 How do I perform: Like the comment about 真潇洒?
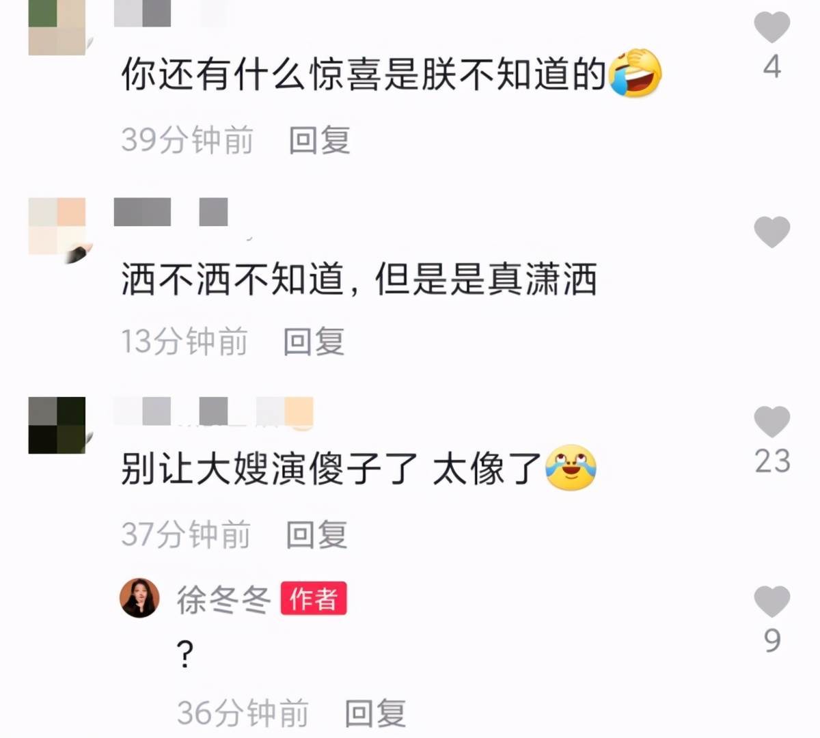[771, 232]
